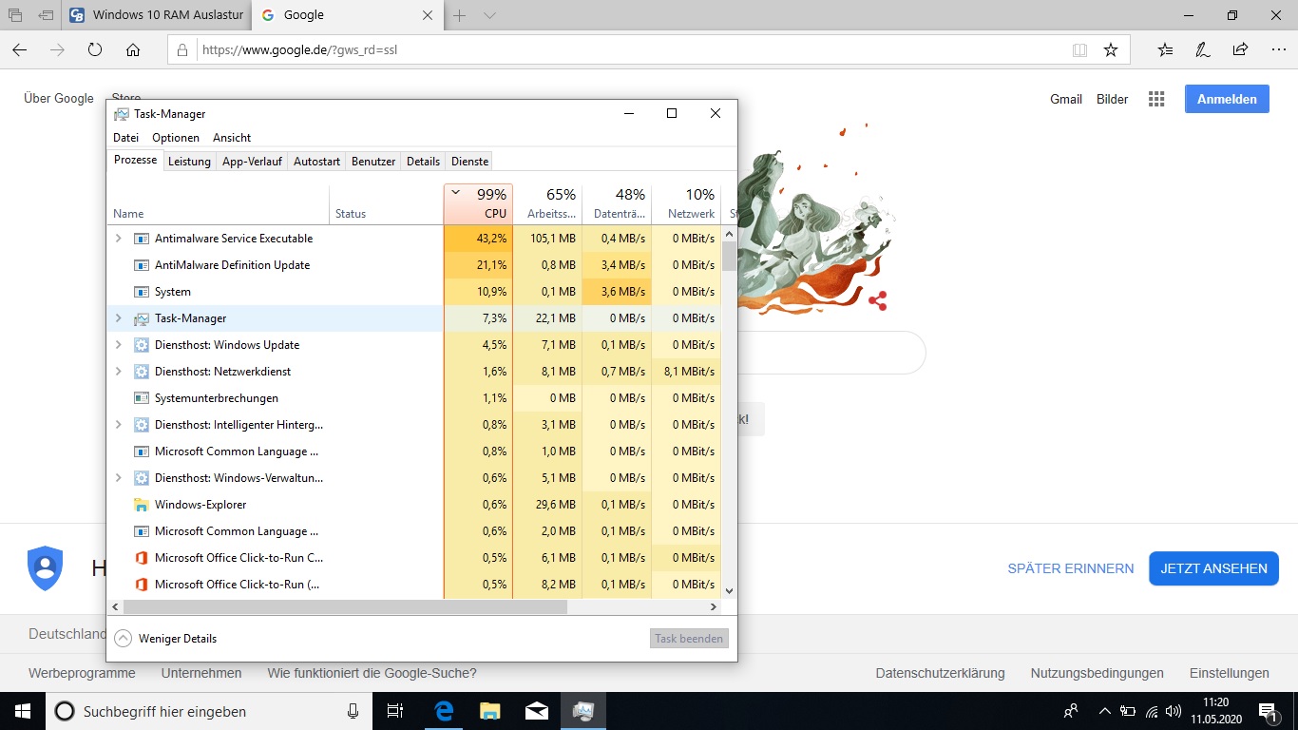Screen dimensions: 1298x730
Task: Open the network Wi-Fi tray icon
Action: [1153, 711]
